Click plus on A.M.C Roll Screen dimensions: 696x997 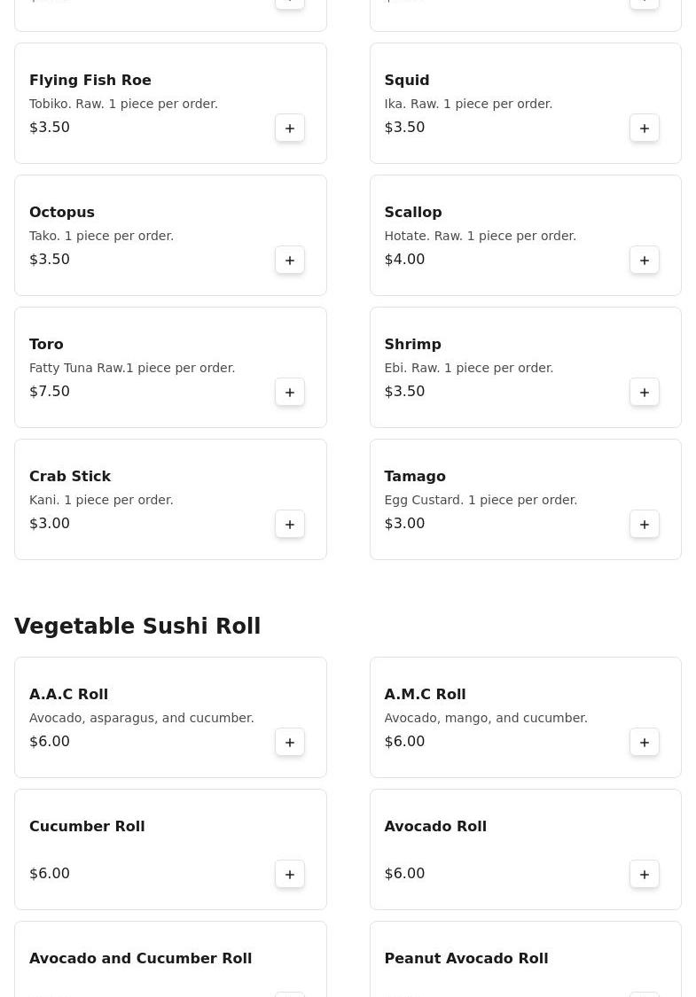pyautogui.click(x=645, y=743)
